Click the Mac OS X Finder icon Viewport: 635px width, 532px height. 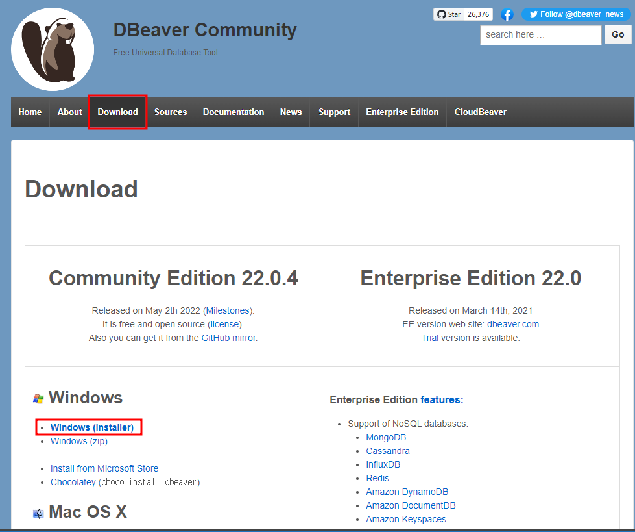click(38, 513)
